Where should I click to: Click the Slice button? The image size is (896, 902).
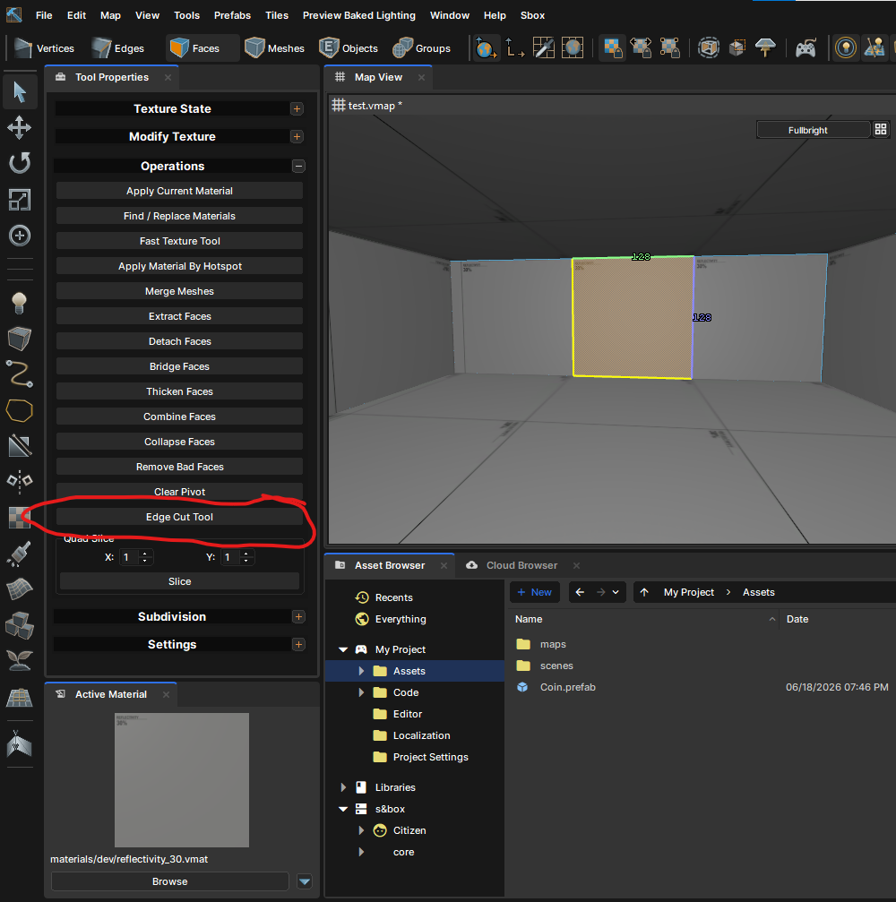(179, 581)
